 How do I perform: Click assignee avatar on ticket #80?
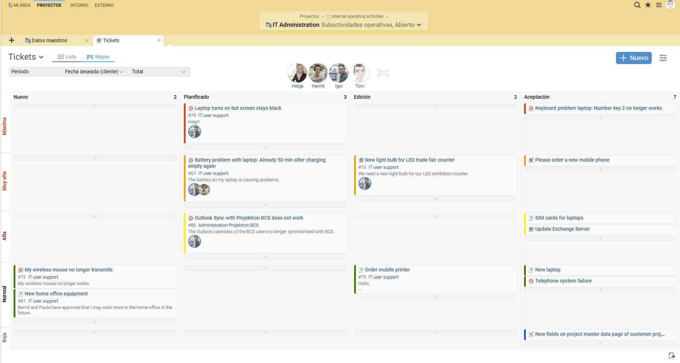(x=195, y=241)
